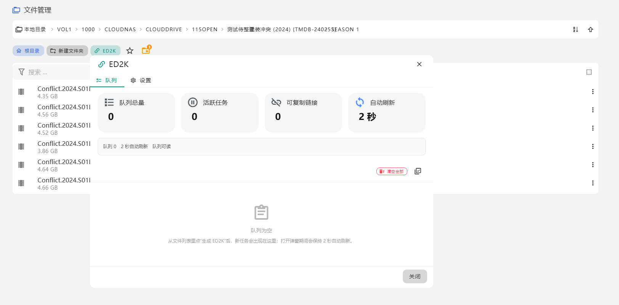Navigate to CLOUDDRIVE in the breadcrumb
This screenshot has height=305, width=619.
pos(164,29)
